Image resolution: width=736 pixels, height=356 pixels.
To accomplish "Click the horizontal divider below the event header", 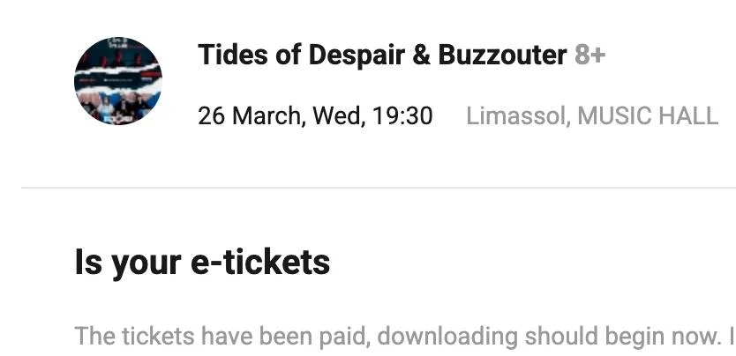I will (379, 188).
